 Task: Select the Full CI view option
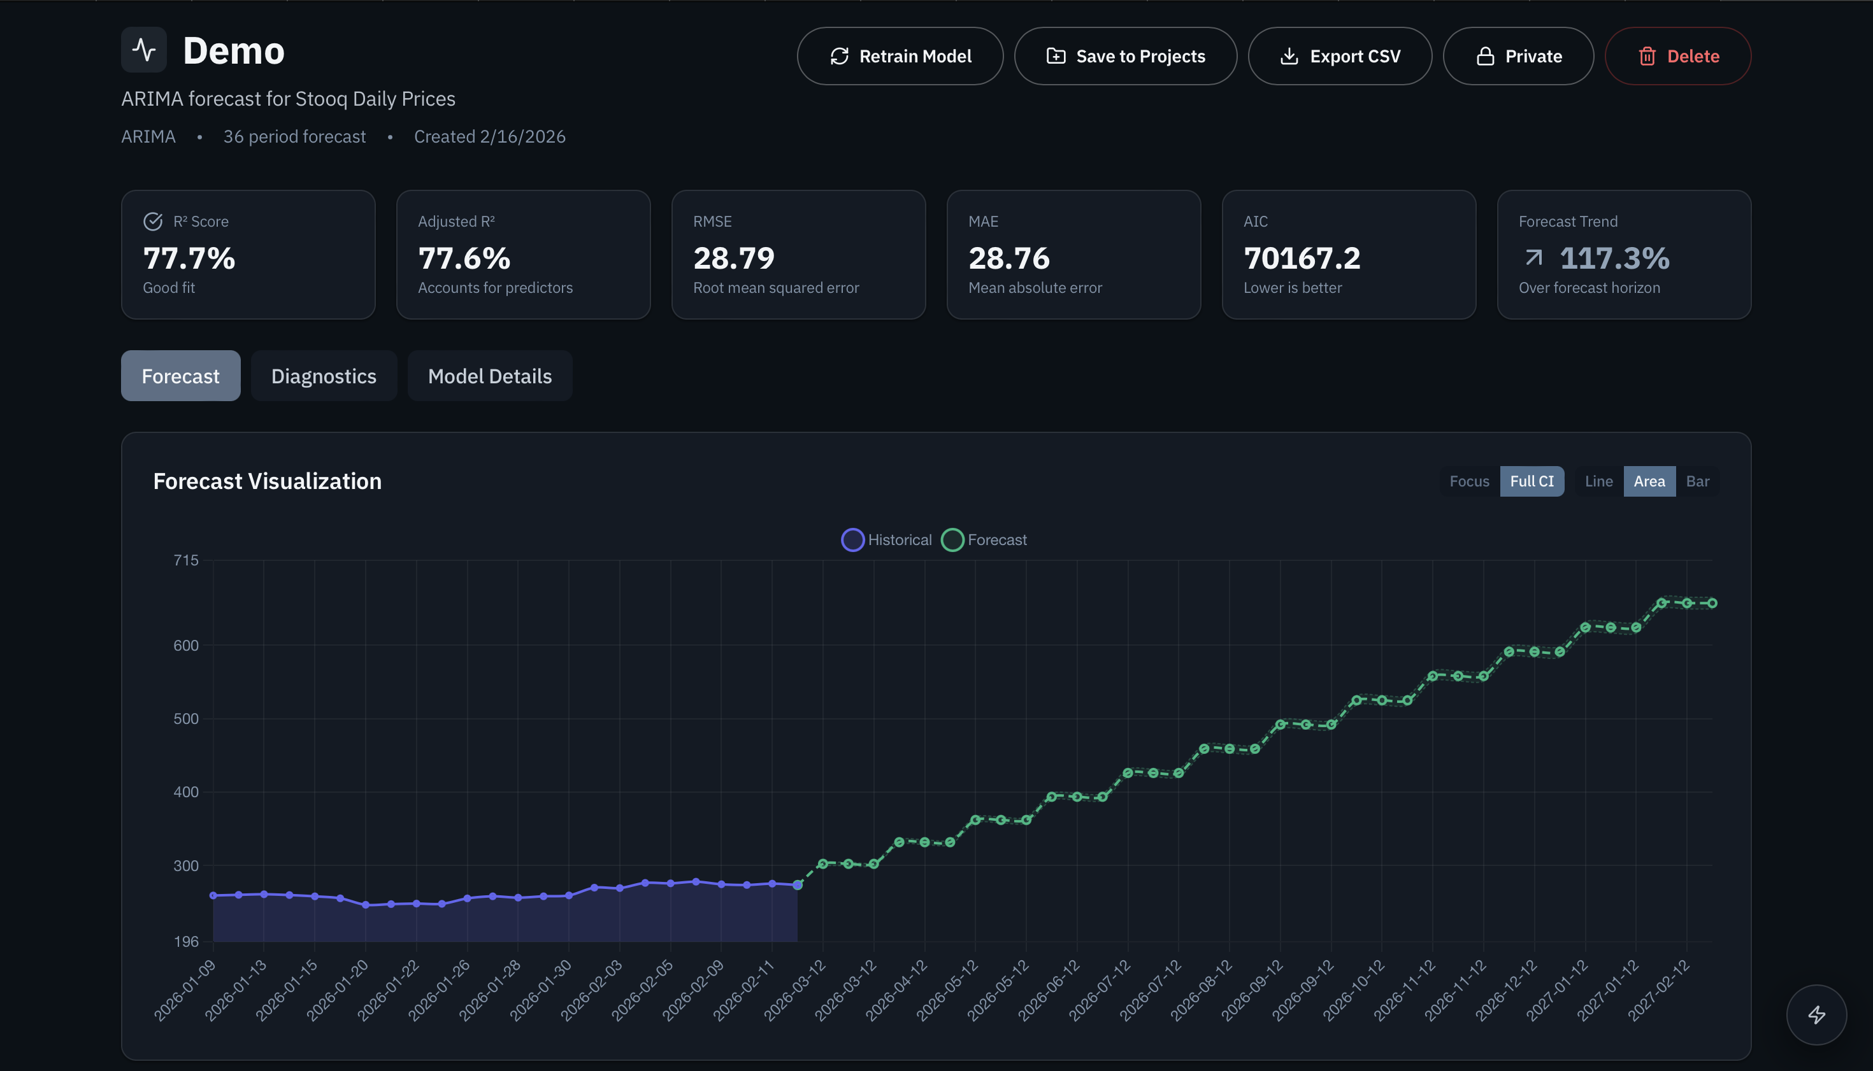click(1532, 481)
